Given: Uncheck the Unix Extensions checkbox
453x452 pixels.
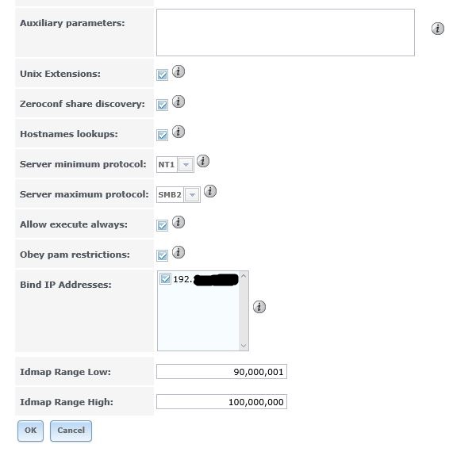Looking at the screenshot, I should [x=162, y=75].
